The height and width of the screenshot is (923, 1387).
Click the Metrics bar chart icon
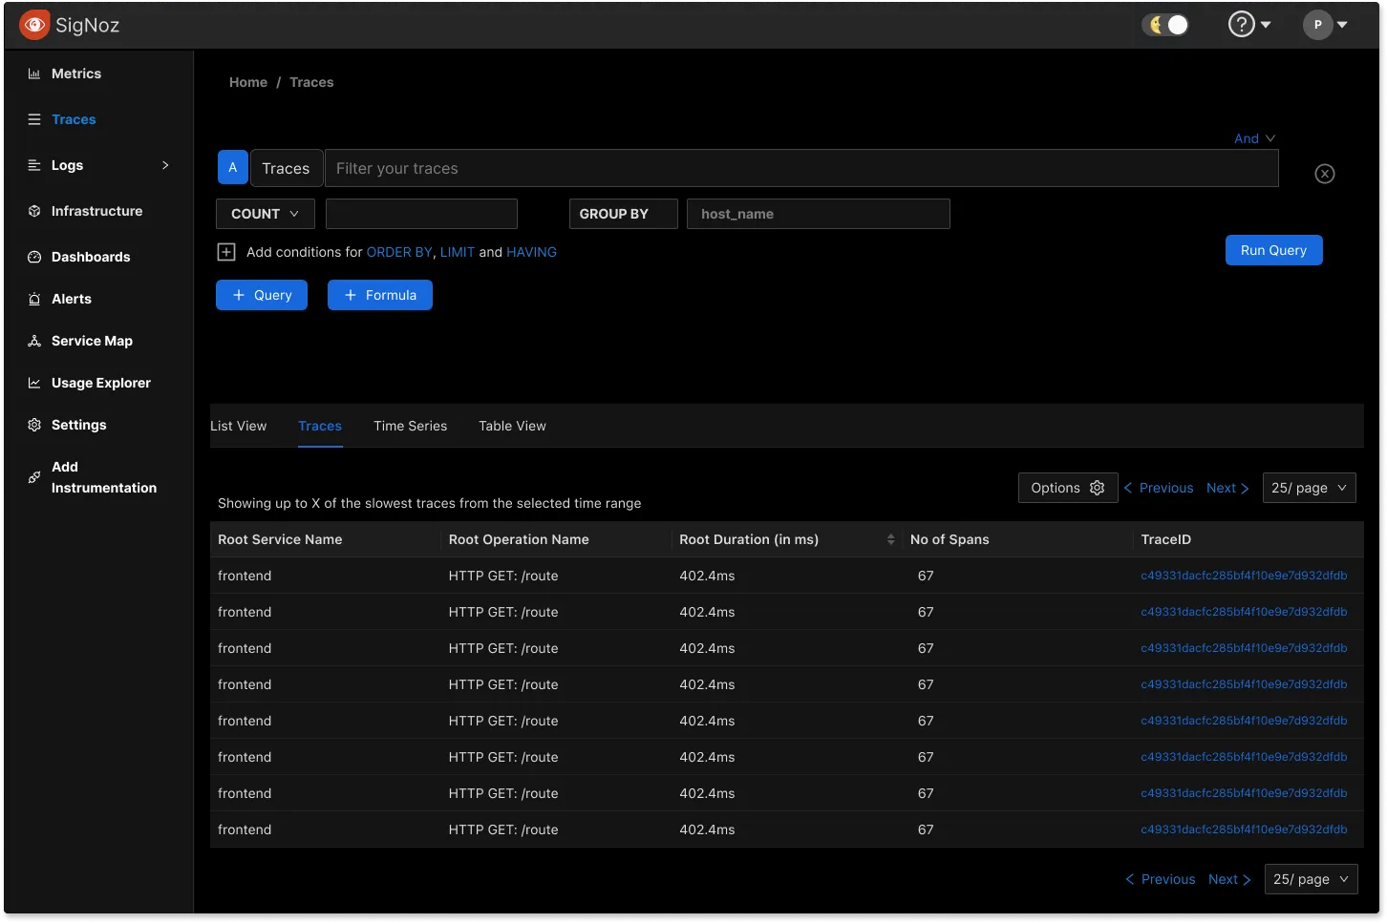pyautogui.click(x=34, y=73)
